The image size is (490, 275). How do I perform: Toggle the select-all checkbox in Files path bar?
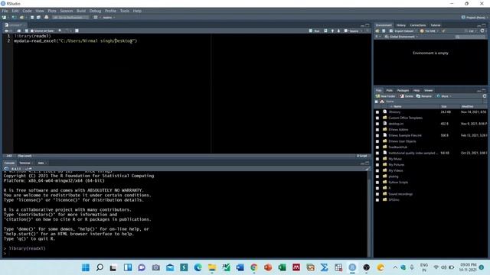(376, 102)
